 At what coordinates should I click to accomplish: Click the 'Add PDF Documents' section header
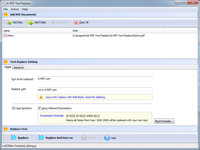23,15
